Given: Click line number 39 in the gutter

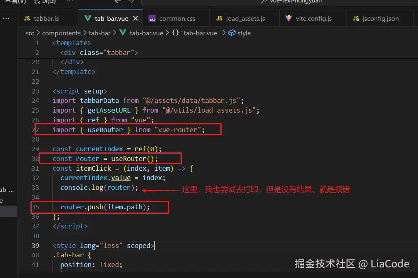Looking at the screenshot, I should 35,245.
